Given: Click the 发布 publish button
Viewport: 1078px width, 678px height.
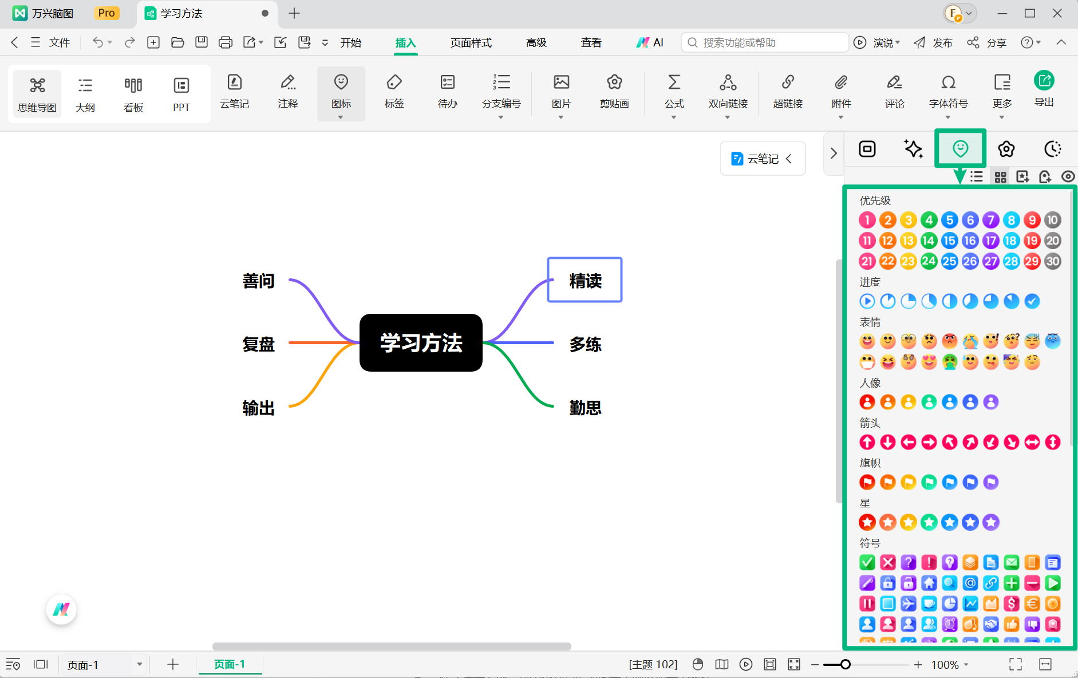Looking at the screenshot, I should point(933,42).
